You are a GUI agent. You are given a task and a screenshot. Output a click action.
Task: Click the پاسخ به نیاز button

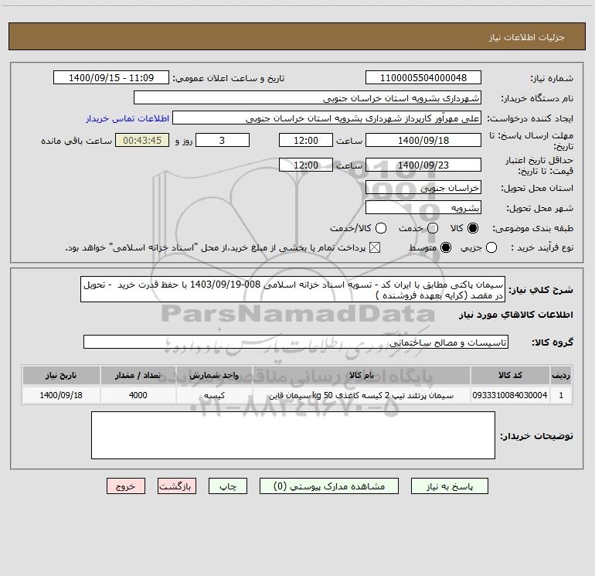pos(449,486)
